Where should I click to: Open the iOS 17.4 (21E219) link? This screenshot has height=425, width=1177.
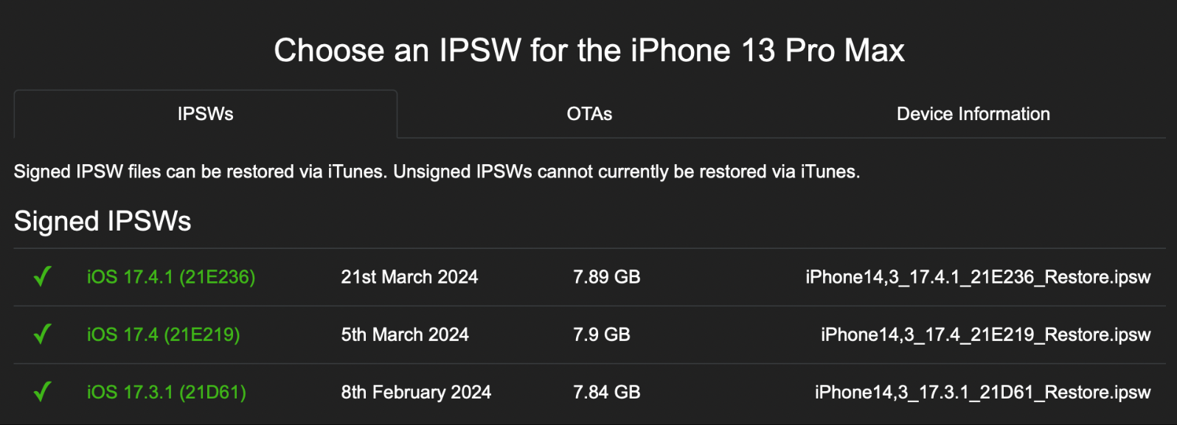coord(163,334)
